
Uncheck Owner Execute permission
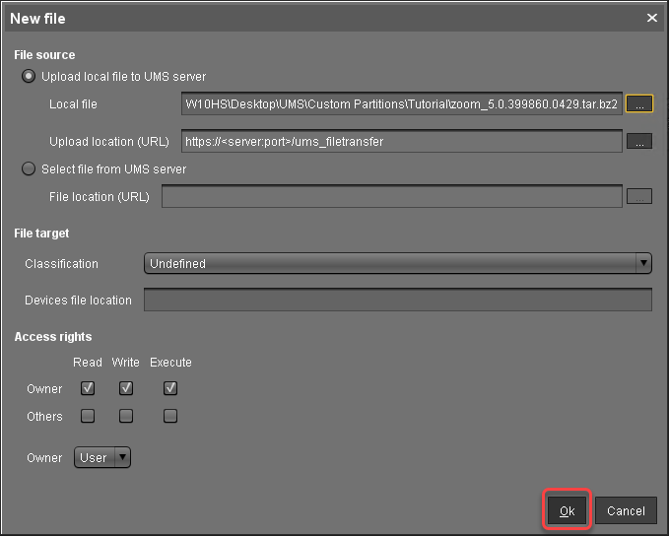tap(170, 388)
